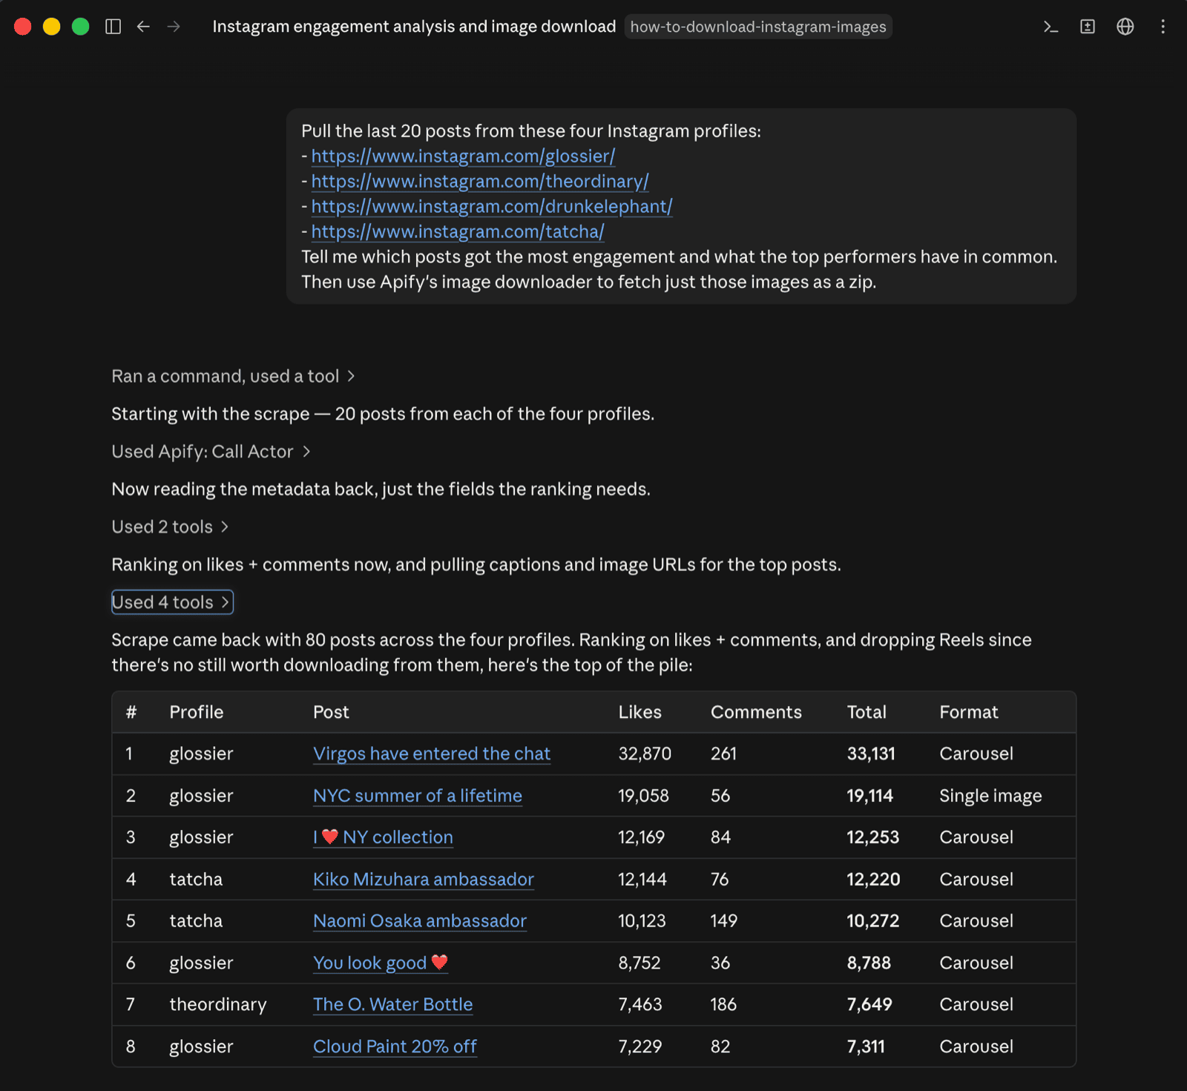The image size is (1187, 1091).
Task: Open 'The O. Water Bottle' post link
Action: (x=393, y=1004)
